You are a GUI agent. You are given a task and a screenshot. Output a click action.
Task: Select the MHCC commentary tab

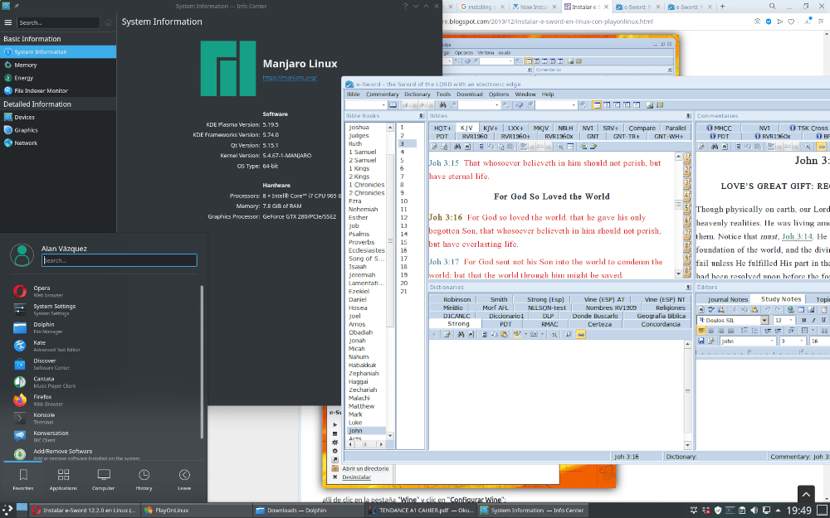pos(719,128)
